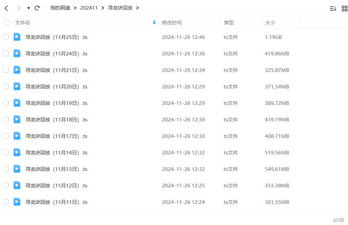Click video icon of 11月25日 file
Image resolution: width=348 pixels, height=225 pixels.
pos(17,37)
